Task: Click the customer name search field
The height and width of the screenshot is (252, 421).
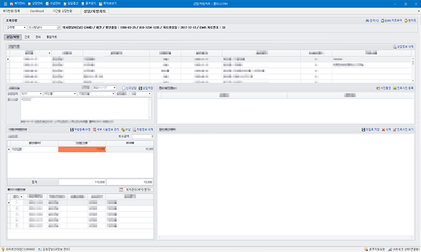Action: (42, 27)
